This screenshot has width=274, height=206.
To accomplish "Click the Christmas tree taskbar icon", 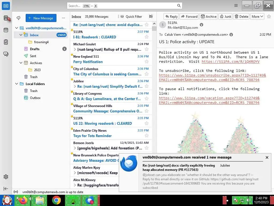I will click(x=73, y=200).
